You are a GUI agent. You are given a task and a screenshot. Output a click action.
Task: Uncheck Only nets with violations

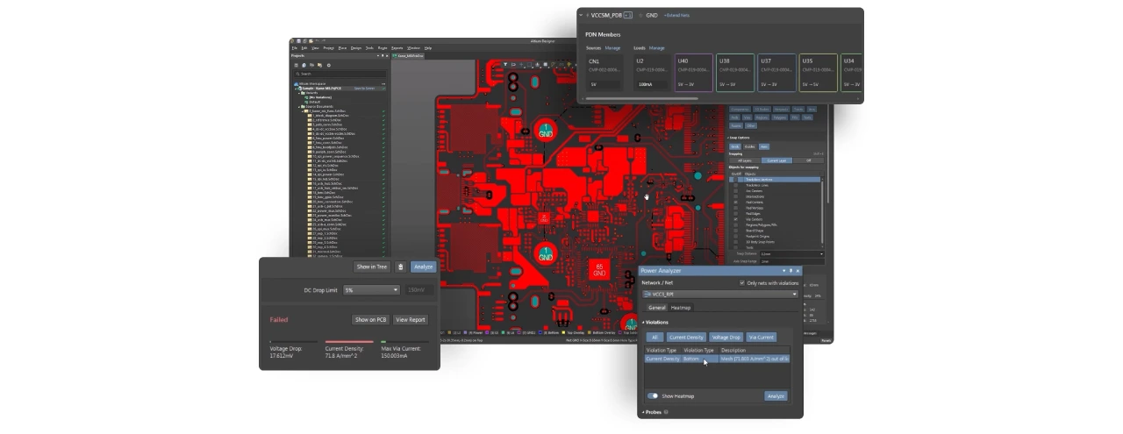[743, 283]
